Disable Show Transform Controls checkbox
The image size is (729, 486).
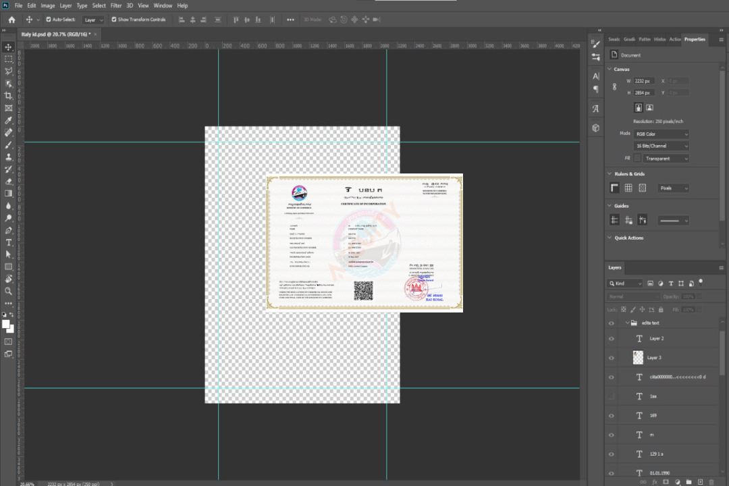coord(114,20)
